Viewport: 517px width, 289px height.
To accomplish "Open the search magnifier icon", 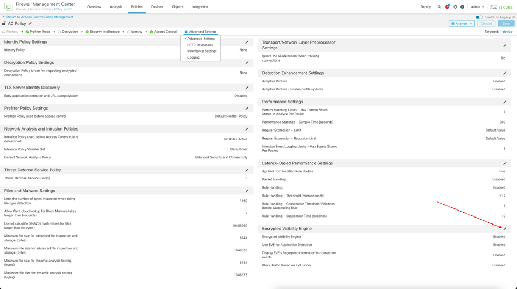I will click(x=439, y=7).
